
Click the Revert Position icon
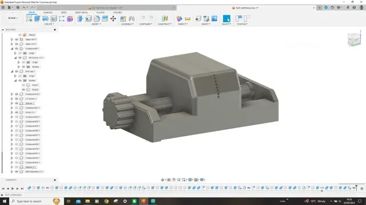click(x=247, y=19)
